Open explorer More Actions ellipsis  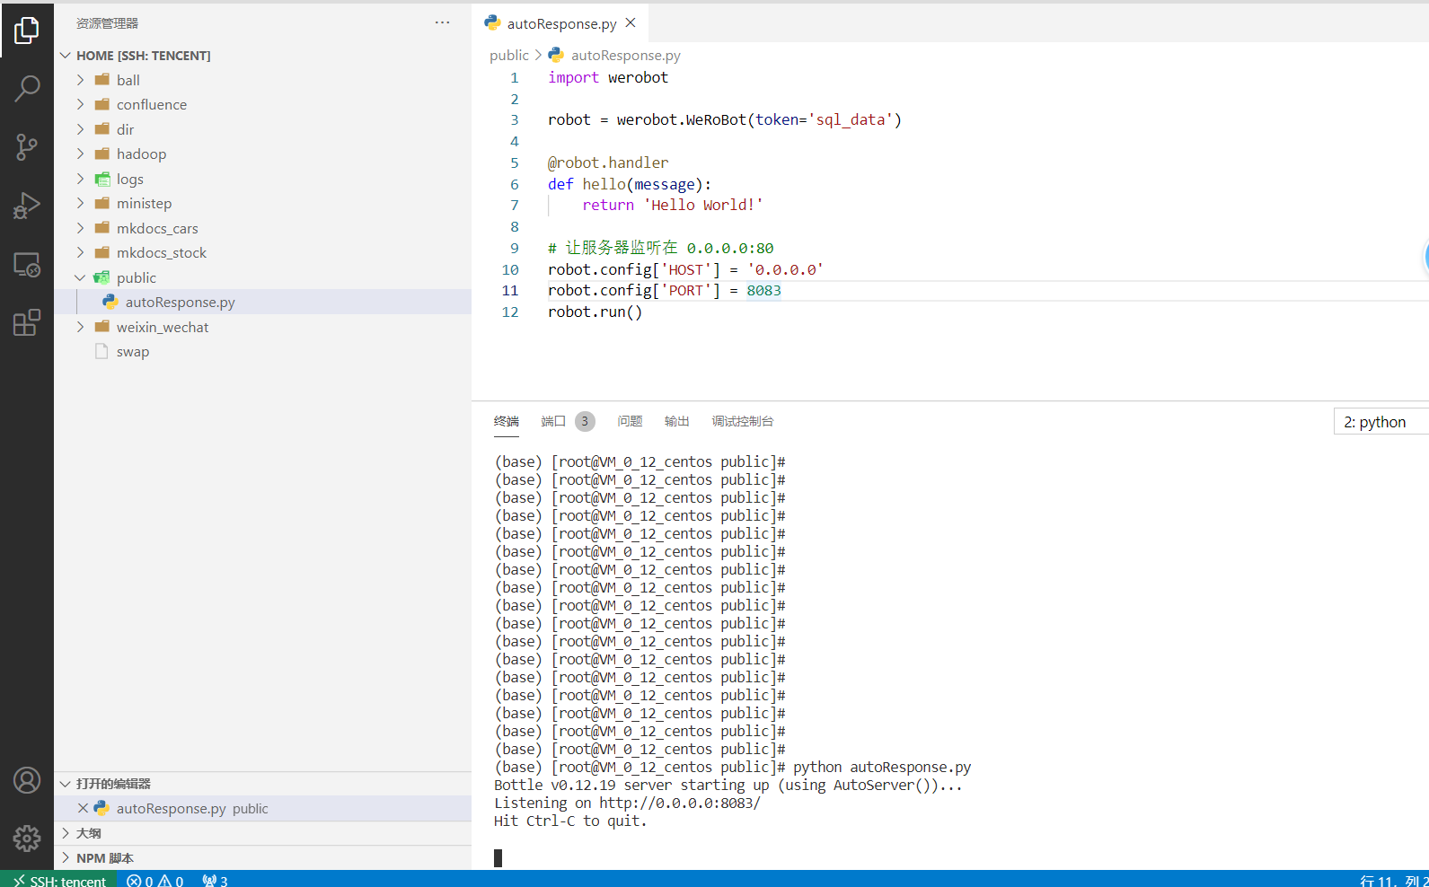(442, 22)
